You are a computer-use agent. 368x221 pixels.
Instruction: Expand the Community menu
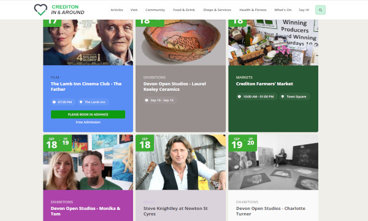point(155,10)
